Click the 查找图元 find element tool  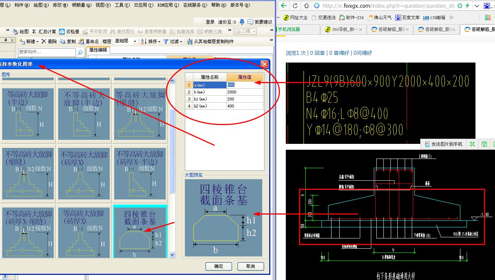[122, 32]
